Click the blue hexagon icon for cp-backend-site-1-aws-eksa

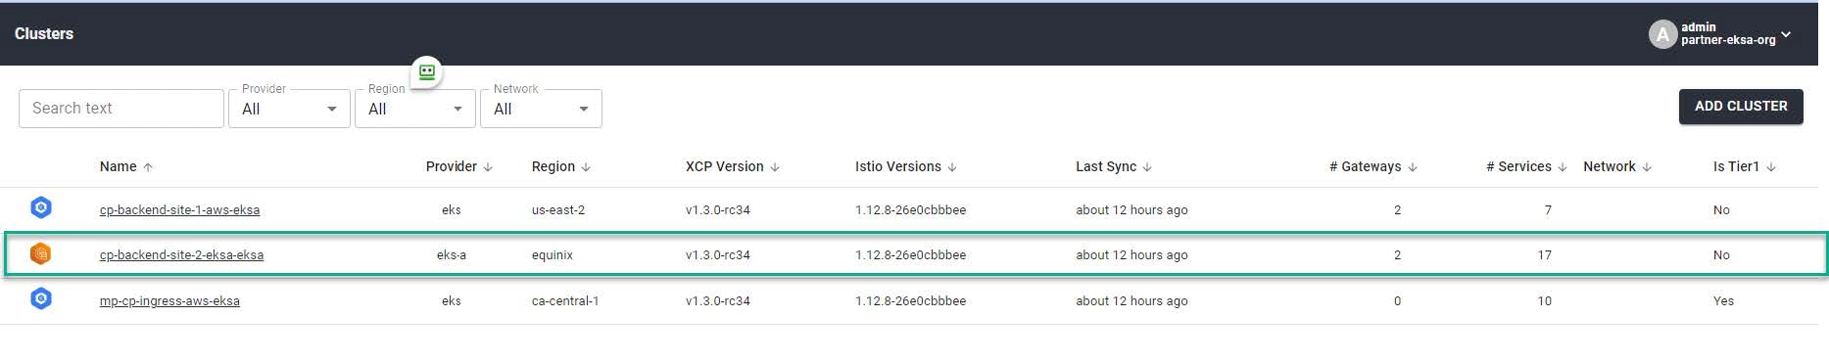(40, 207)
